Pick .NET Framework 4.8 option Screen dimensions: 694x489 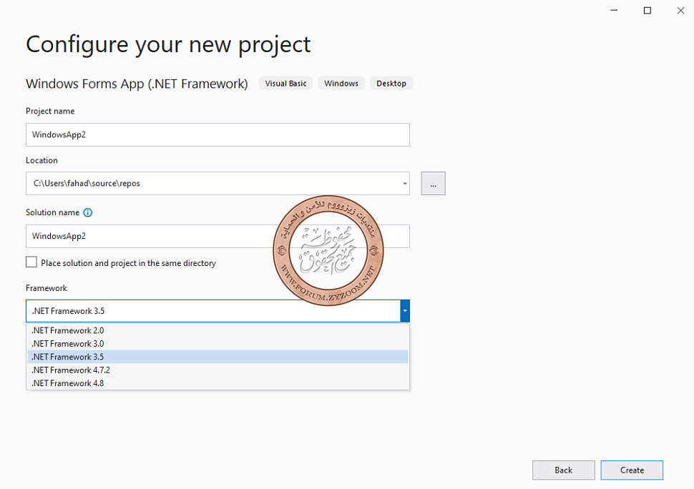(218, 383)
